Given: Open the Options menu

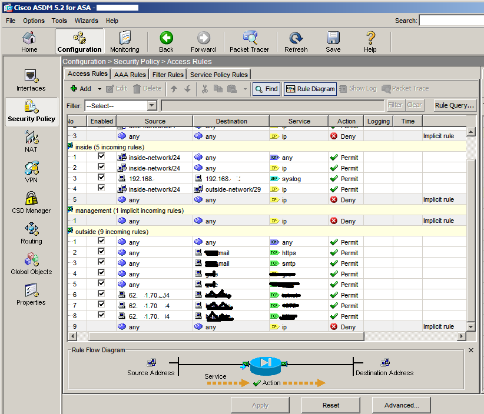Looking at the screenshot, I should click(x=34, y=21).
